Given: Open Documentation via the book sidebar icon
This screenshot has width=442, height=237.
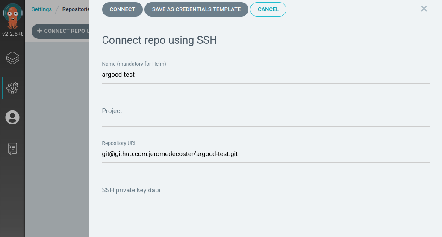Looking at the screenshot, I should pyautogui.click(x=12, y=148).
